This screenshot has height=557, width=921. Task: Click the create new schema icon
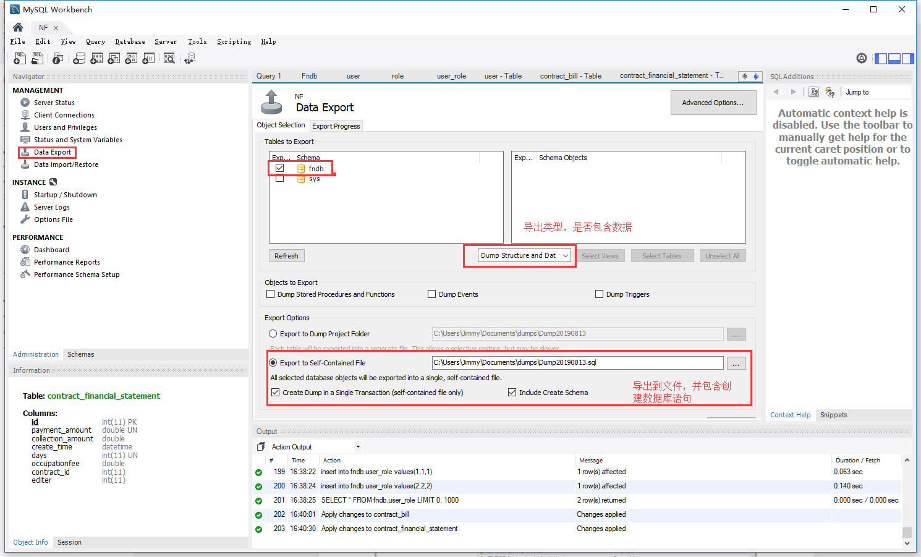pos(79,58)
